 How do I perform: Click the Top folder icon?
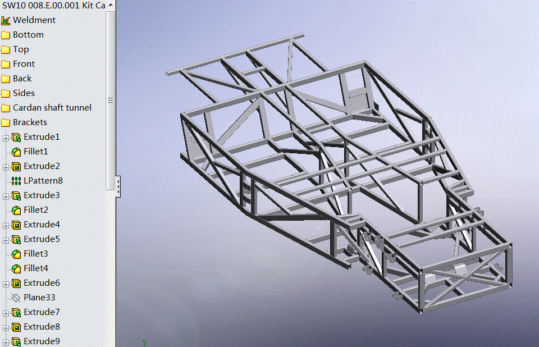coord(6,50)
